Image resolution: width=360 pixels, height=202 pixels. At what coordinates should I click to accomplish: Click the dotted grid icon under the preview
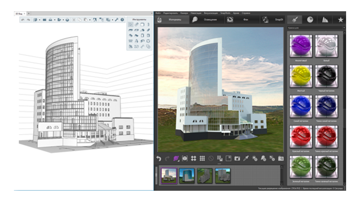click(202, 158)
